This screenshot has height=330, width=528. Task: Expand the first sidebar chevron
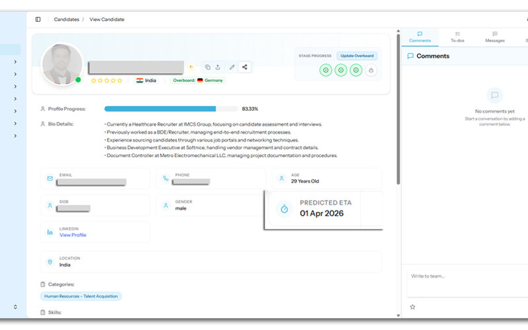tap(15, 62)
